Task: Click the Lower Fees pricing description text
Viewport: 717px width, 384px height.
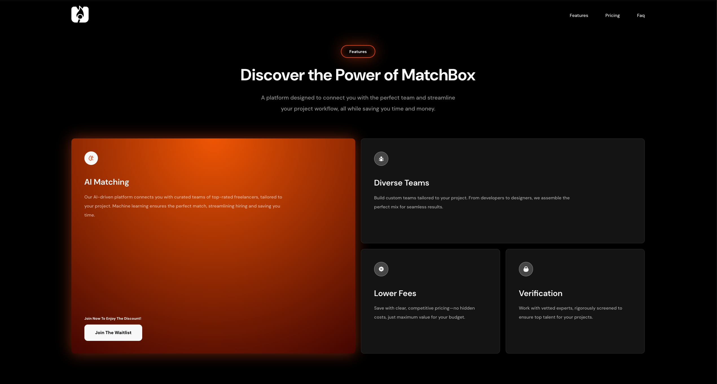Action: coord(424,312)
